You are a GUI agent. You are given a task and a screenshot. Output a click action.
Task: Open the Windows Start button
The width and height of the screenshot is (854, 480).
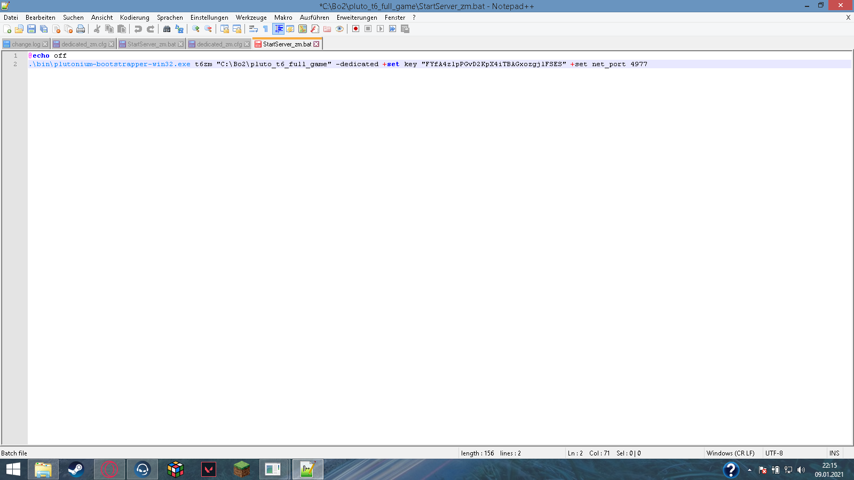tap(13, 469)
